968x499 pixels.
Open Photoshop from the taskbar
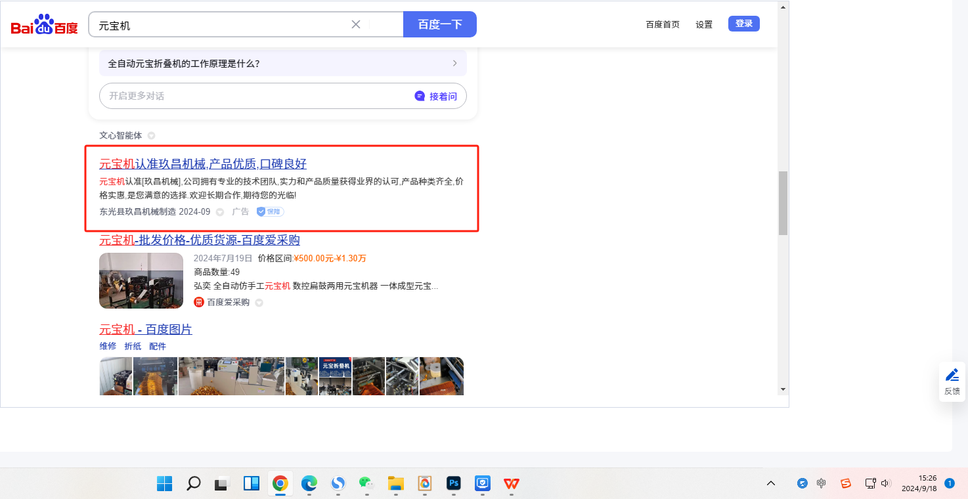tap(453, 484)
